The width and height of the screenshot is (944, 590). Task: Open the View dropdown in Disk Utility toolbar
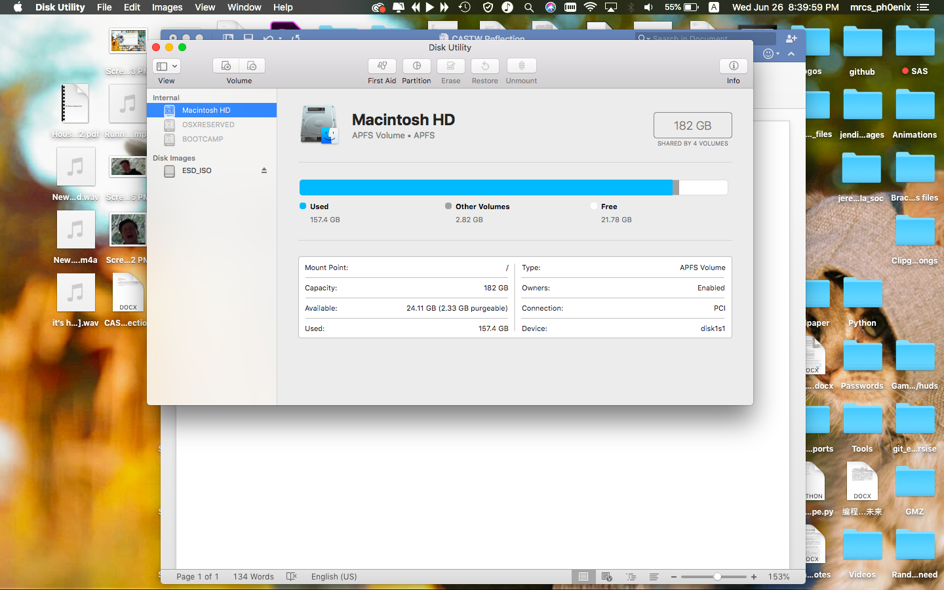tap(167, 66)
